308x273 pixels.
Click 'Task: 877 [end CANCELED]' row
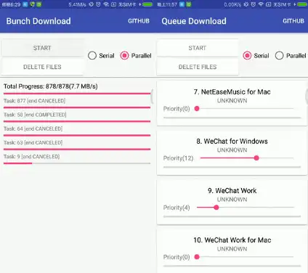pyautogui.click(x=34, y=101)
